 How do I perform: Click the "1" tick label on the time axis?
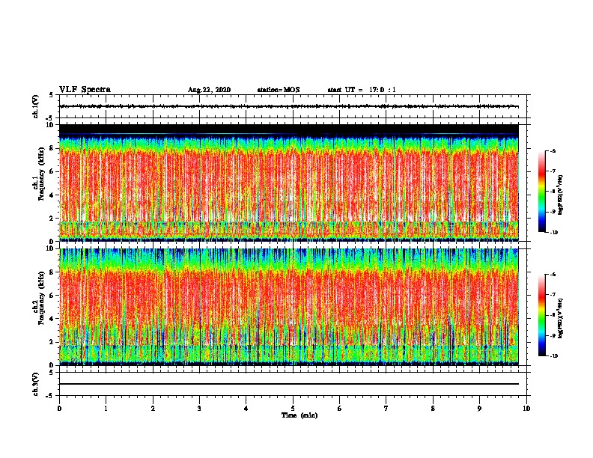point(106,409)
